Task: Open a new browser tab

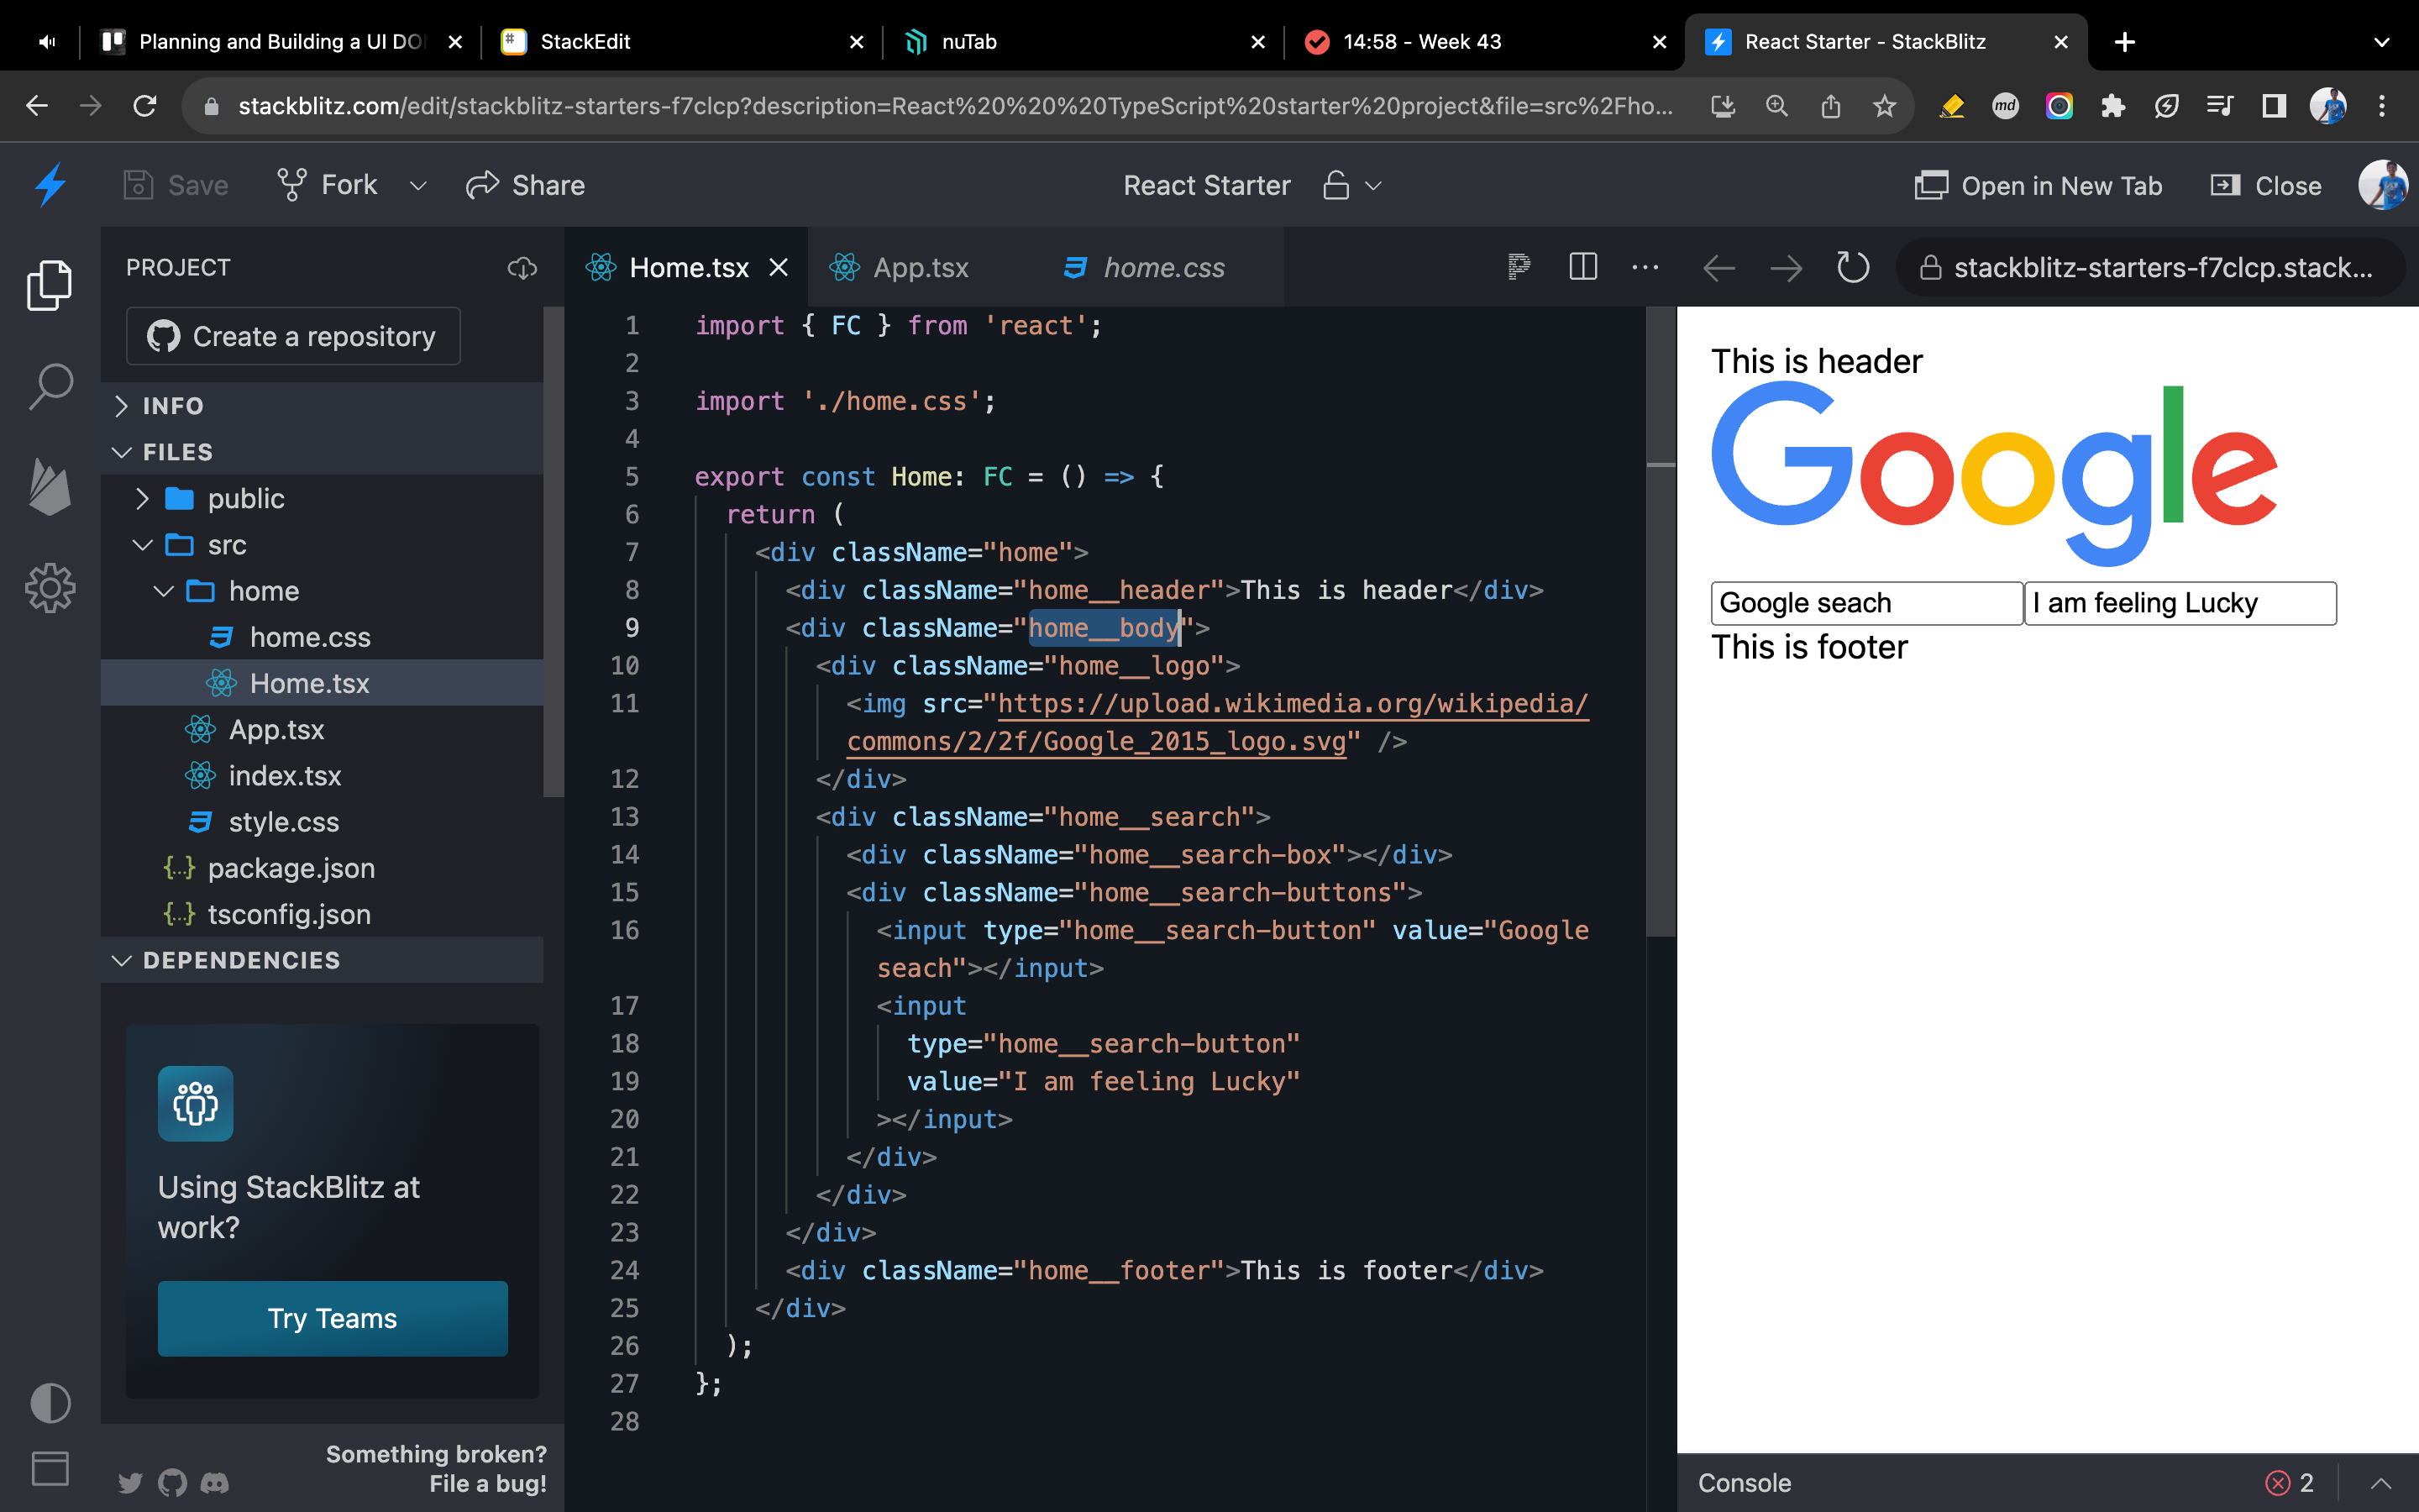Action: coord(2125,42)
